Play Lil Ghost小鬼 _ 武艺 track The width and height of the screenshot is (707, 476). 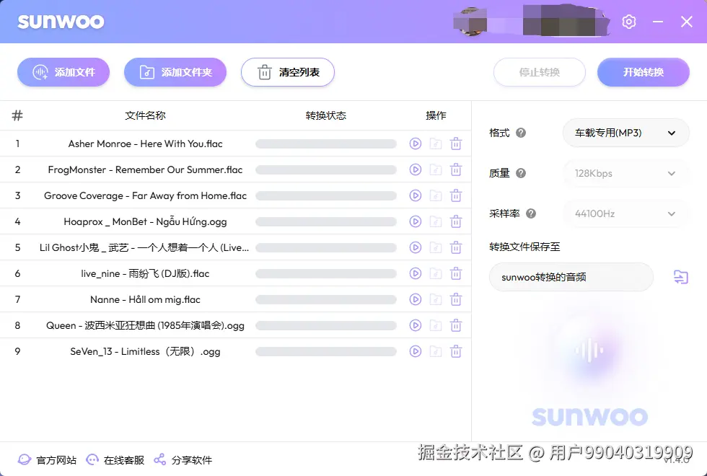pyautogui.click(x=416, y=247)
